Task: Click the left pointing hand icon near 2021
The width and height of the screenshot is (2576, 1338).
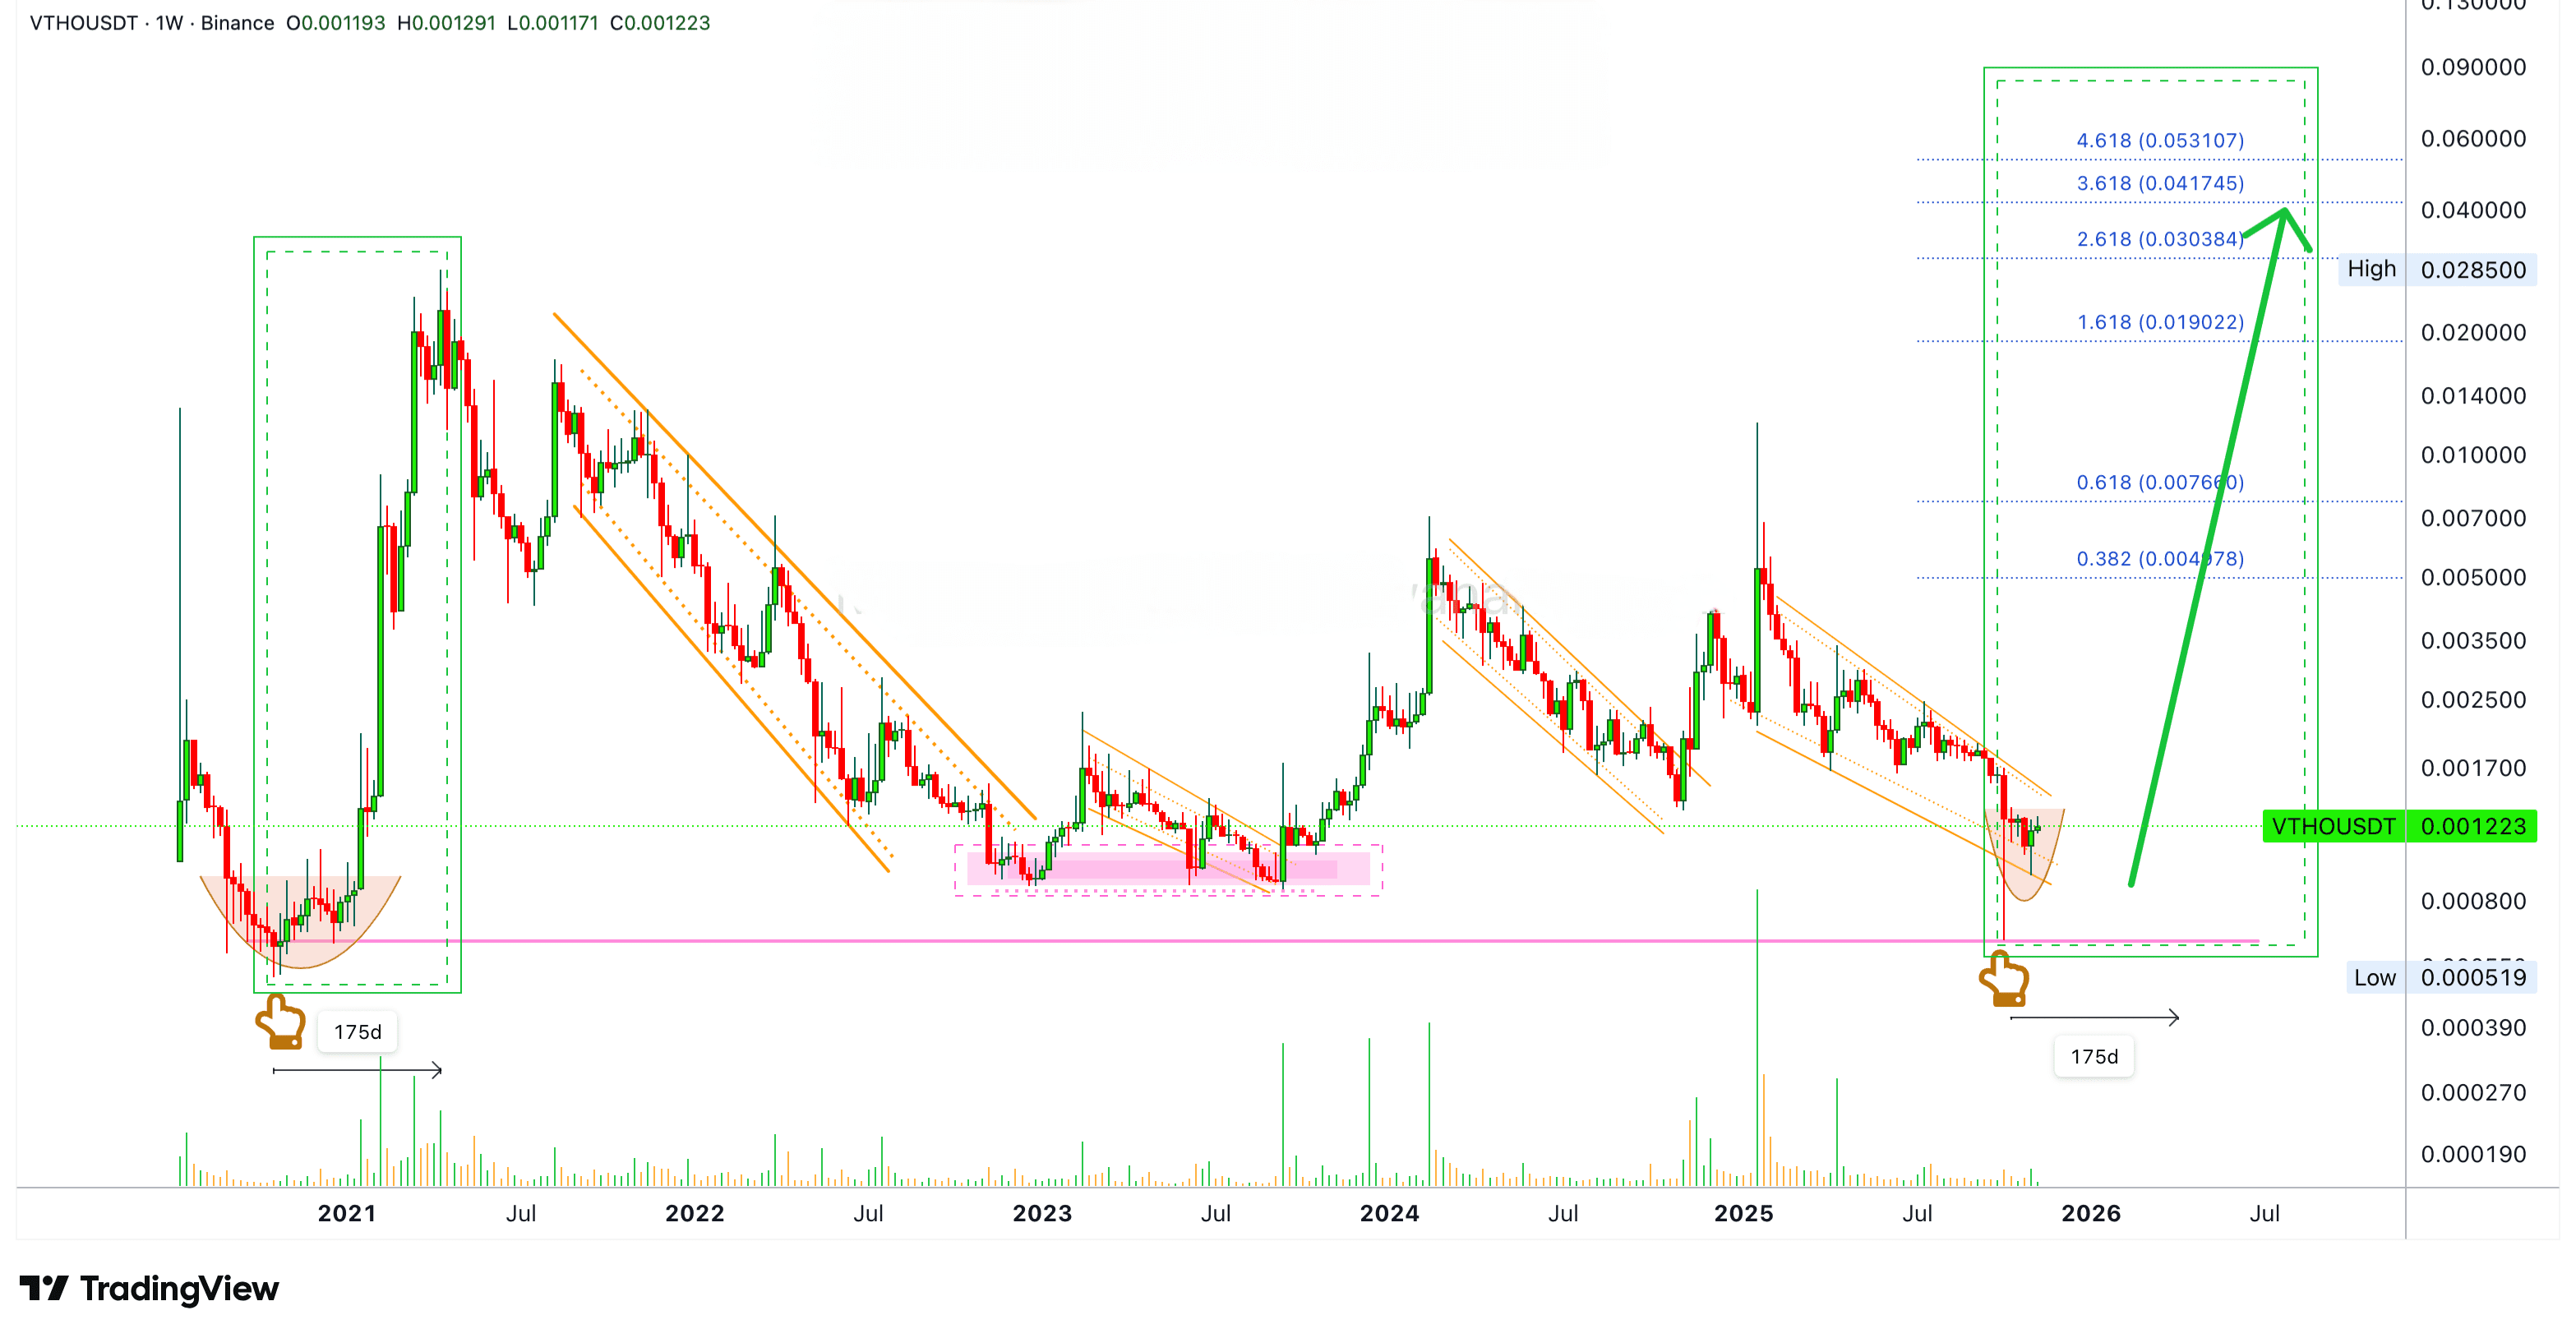Action: pyautogui.click(x=280, y=1021)
